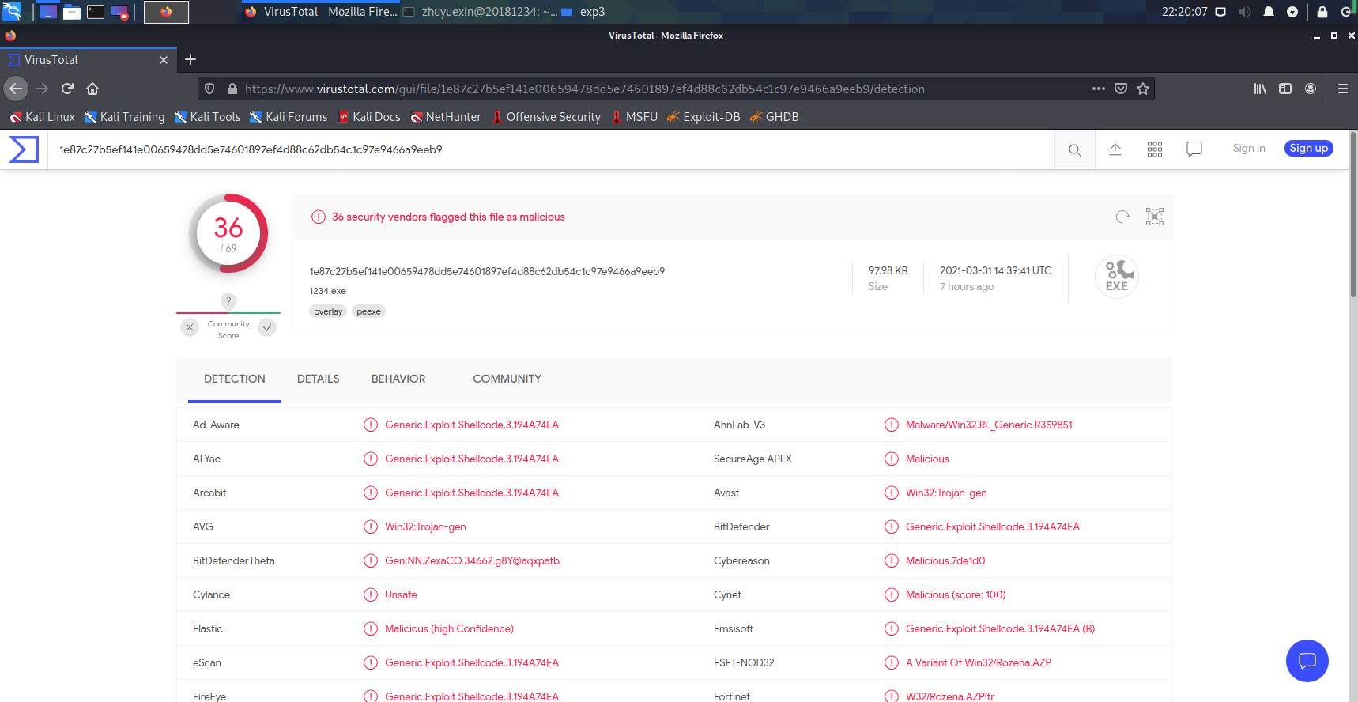Click the volume icon in system tray
Screen dimensions: 1358x702
[x=1245, y=12]
